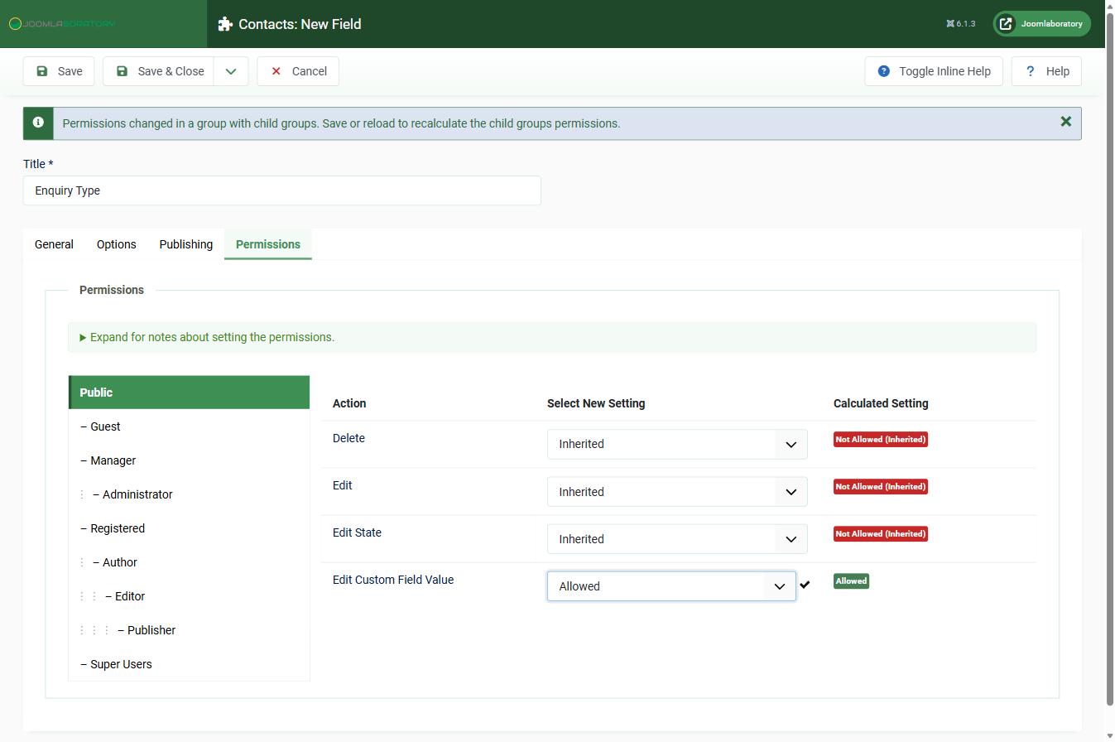1115x742 pixels.
Task: Open the Edit State permission dropdown
Action: point(677,539)
